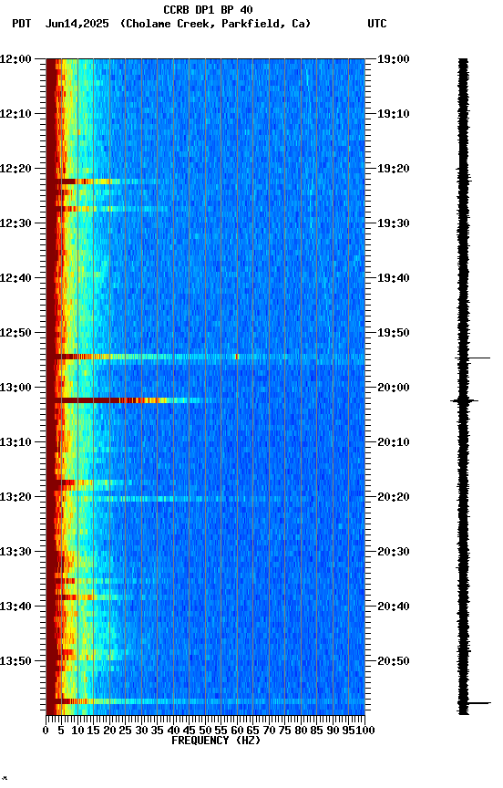The image size is (503, 788).
Task: Click the '19:00' UTC time label
Action: point(394,59)
